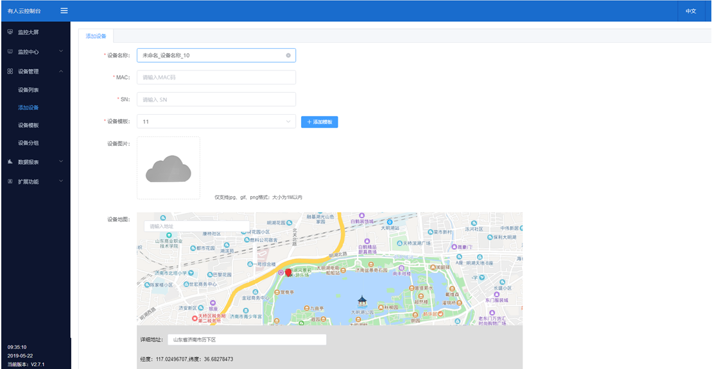The image size is (712, 369).
Task: Open 设备列表 in the sidebar
Action: coord(29,90)
